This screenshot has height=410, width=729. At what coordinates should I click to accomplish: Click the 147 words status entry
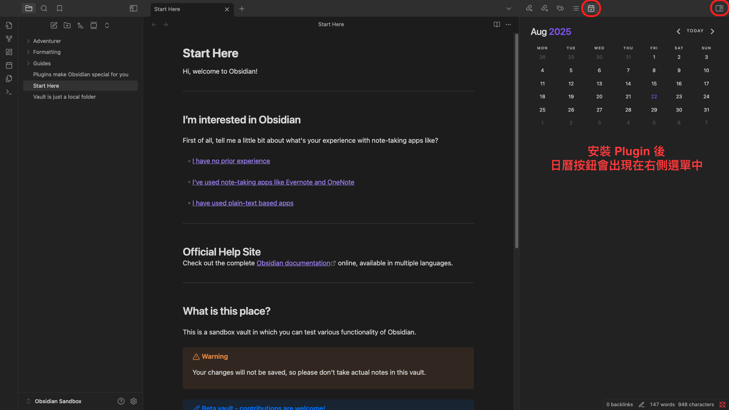[x=662, y=405]
